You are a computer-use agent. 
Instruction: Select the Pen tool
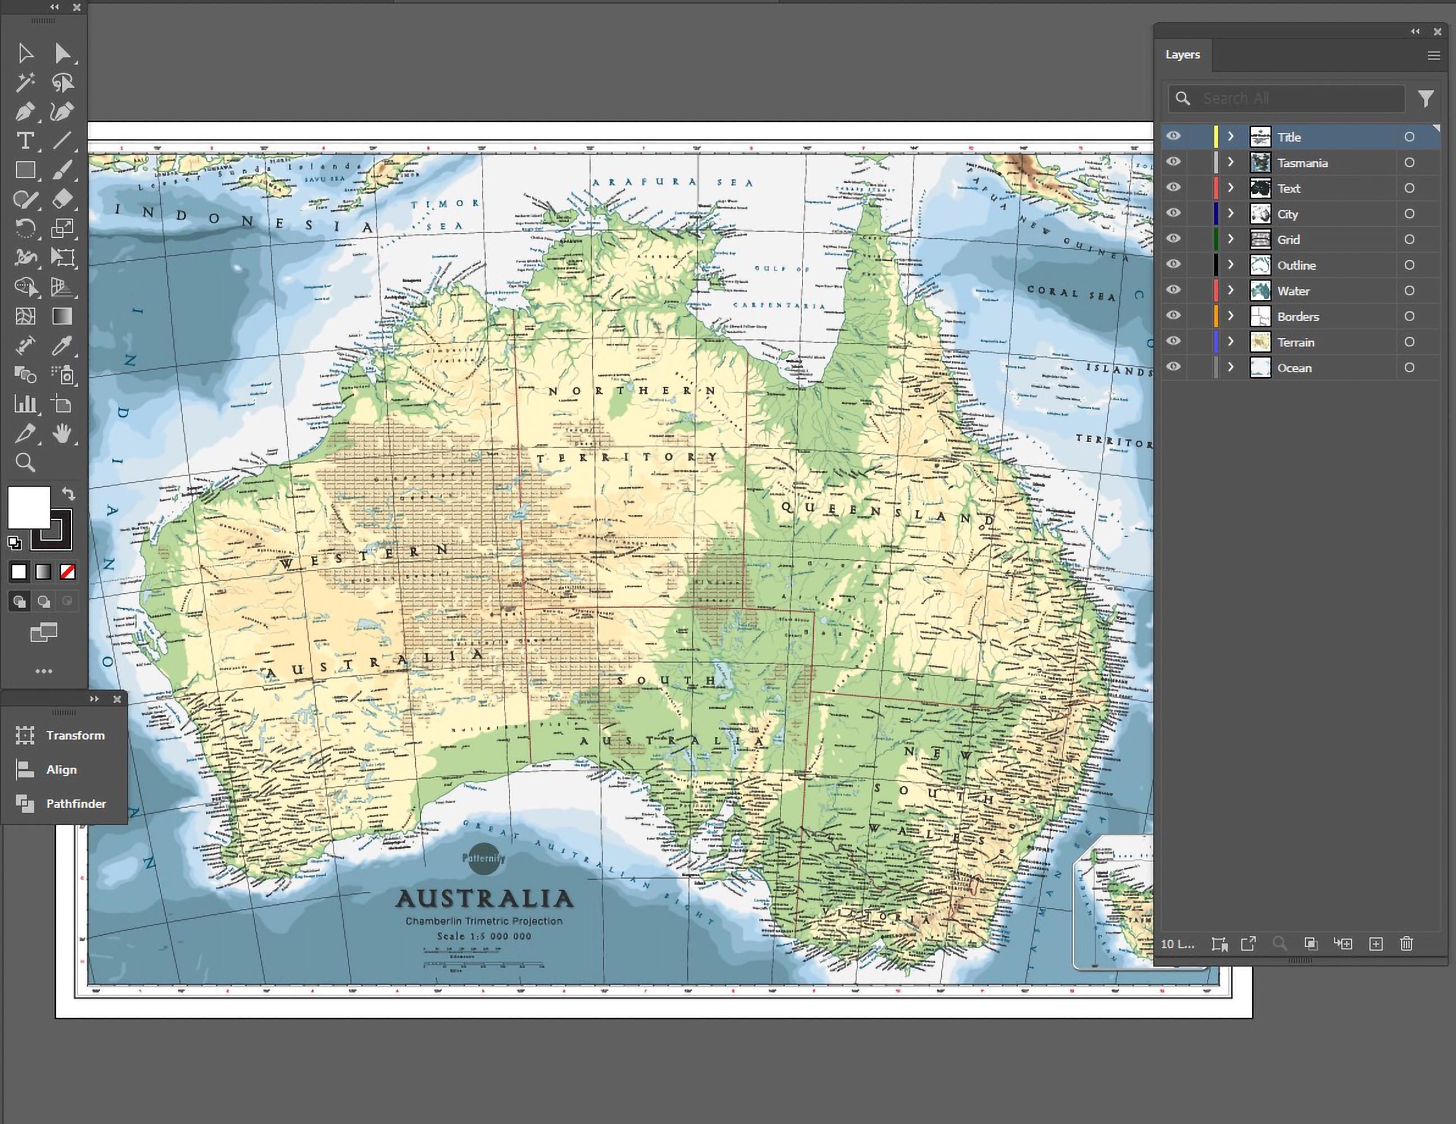point(25,111)
